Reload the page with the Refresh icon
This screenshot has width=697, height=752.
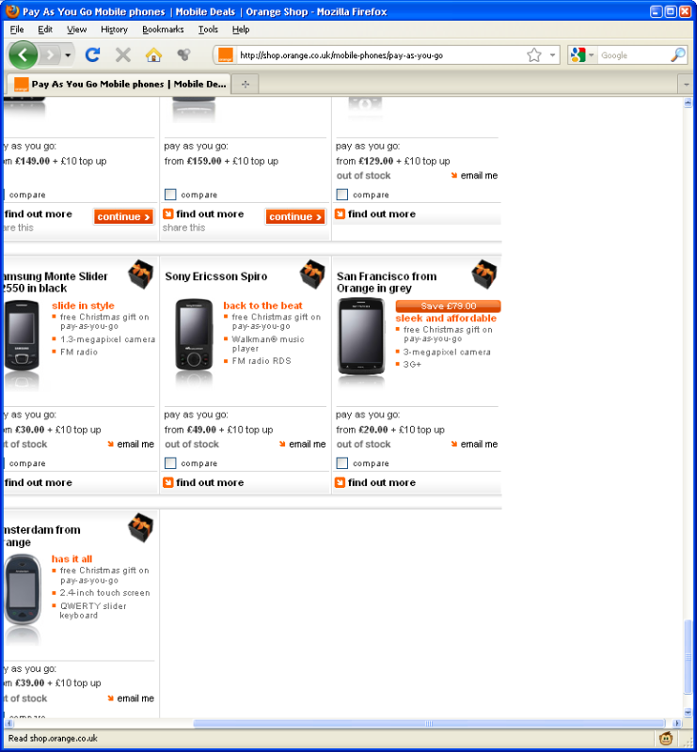tap(92, 55)
